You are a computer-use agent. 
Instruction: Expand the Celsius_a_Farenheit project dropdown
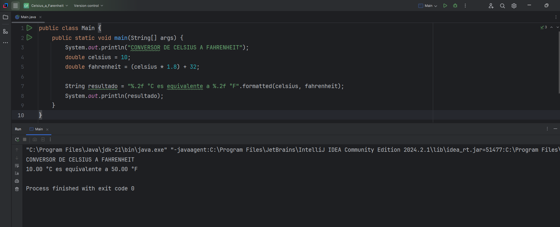(x=46, y=6)
